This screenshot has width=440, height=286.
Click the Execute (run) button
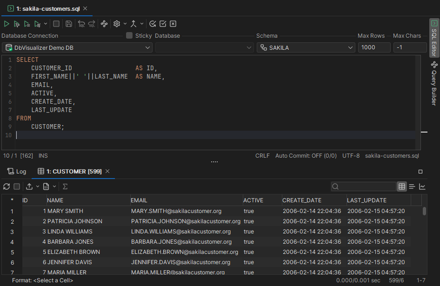[7, 24]
